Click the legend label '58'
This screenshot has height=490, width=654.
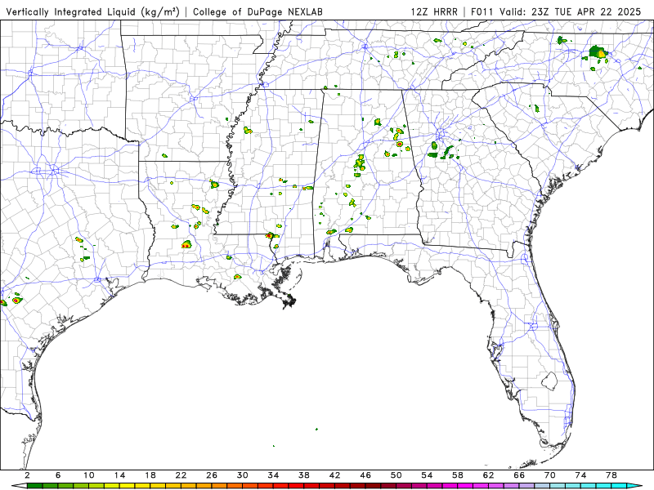click(458, 475)
